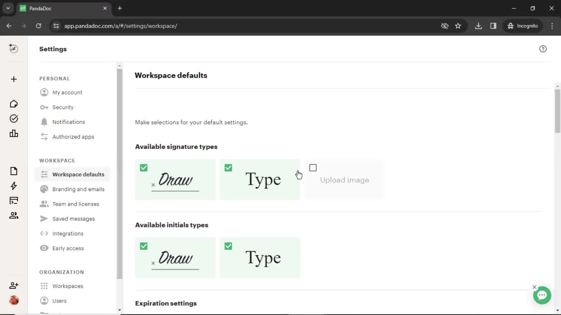Click the tracking protection eye icon
The image size is (561, 315).
[x=445, y=26]
